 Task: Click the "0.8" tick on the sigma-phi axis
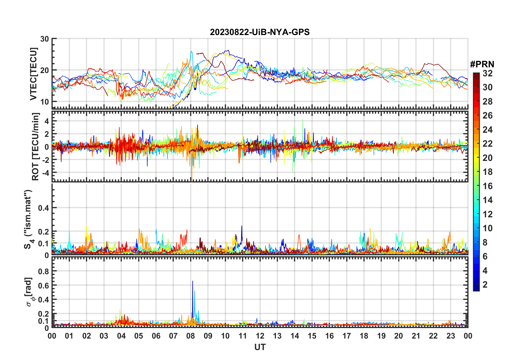coord(43,271)
